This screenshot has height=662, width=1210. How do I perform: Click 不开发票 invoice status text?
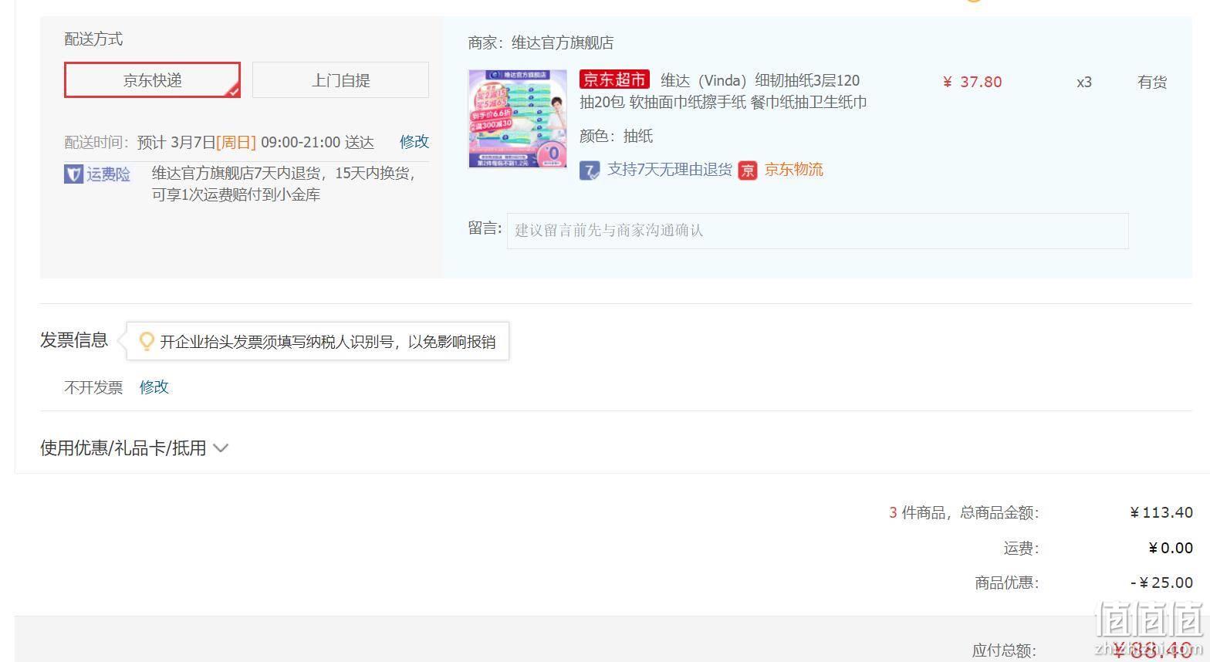[x=93, y=387]
